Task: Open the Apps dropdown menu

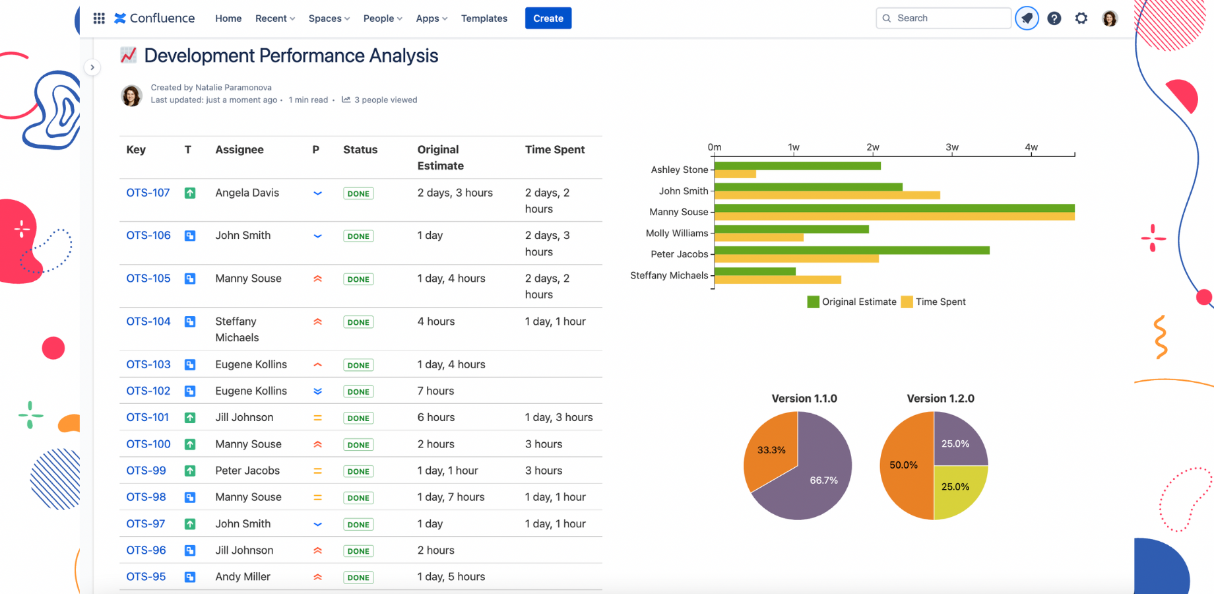Action: (431, 18)
